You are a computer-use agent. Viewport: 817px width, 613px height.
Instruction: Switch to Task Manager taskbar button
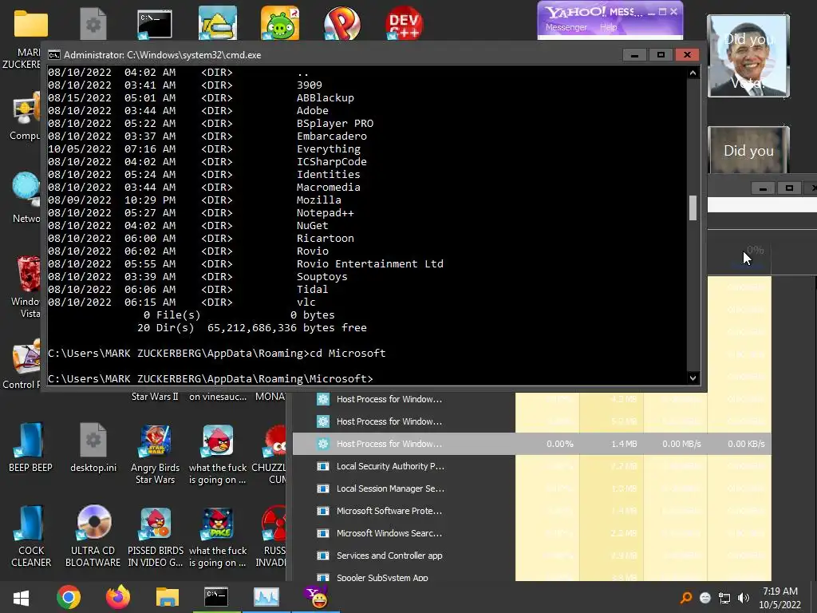coord(266,597)
